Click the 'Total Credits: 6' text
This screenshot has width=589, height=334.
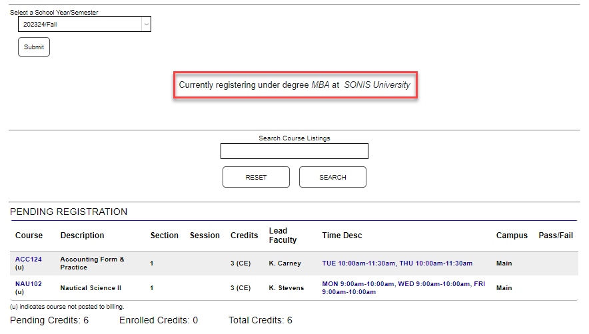261,320
